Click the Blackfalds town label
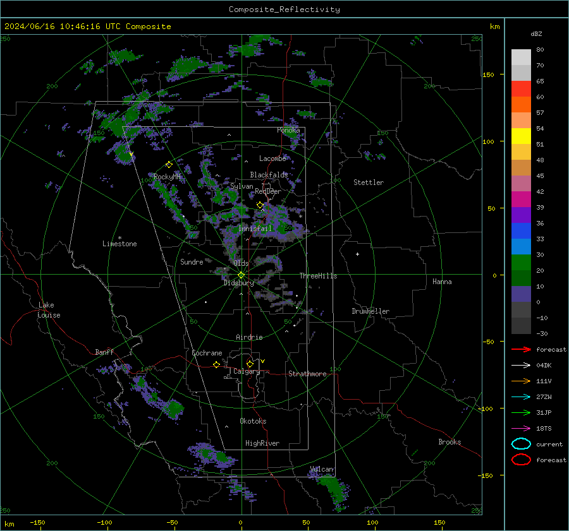 (269, 175)
